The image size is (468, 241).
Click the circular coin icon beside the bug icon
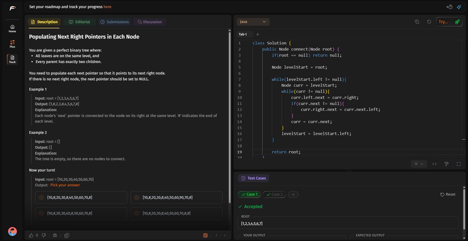click(x=67, y=235)
